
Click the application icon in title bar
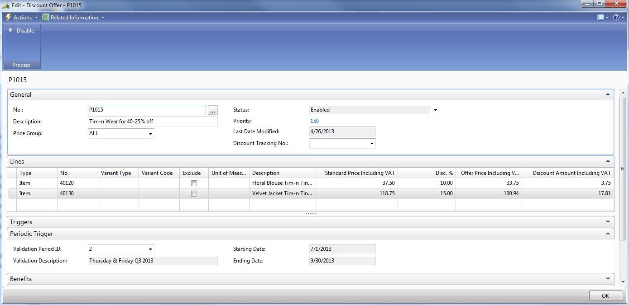[x=6, y=5]
